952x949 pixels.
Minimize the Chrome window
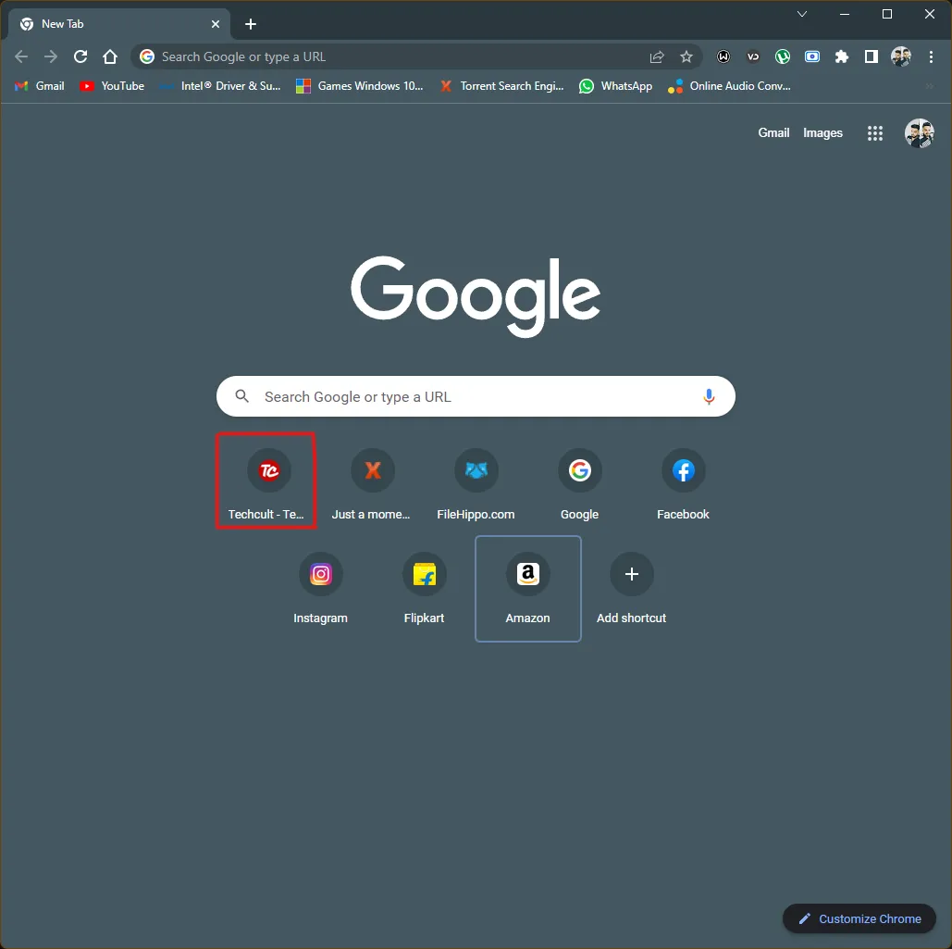845,14
